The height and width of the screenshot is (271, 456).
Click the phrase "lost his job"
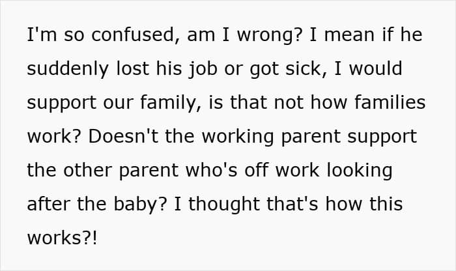(x=165, y=69)
